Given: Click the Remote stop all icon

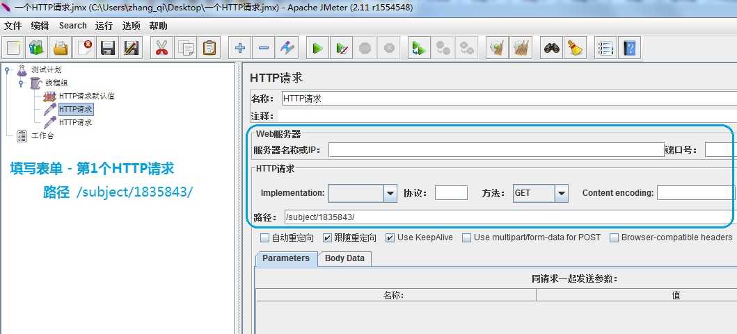Looking at the screenshot, I should 443,48.
